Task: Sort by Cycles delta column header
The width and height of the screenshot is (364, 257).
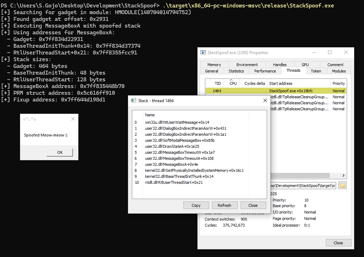Action: [x=253, y=83]
